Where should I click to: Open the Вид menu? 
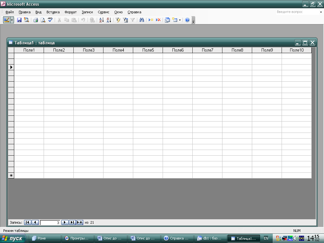coord(38,12)
